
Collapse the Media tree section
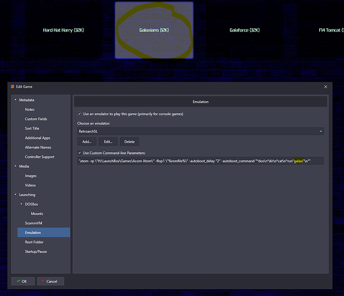click(x=15, y=166)
